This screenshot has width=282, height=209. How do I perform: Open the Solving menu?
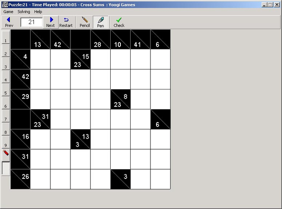pyautogui.click(x=24, y=12)
